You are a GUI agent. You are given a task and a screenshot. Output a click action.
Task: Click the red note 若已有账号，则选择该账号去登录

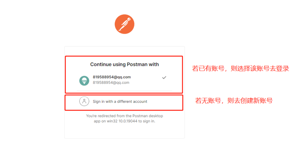click(241, 69)
